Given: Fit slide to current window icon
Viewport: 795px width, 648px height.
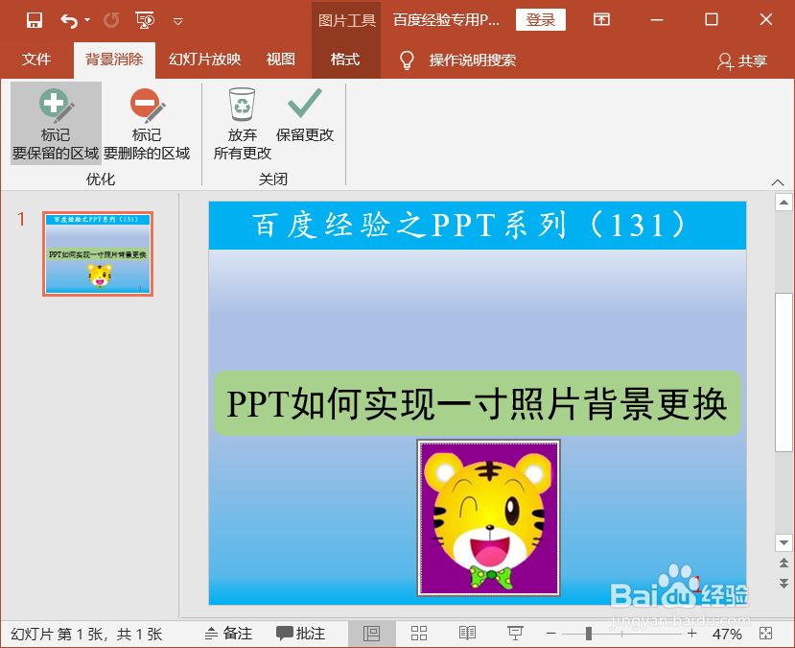Looking at the screenshot, I should pyautogui.click(x=765, y=634).
